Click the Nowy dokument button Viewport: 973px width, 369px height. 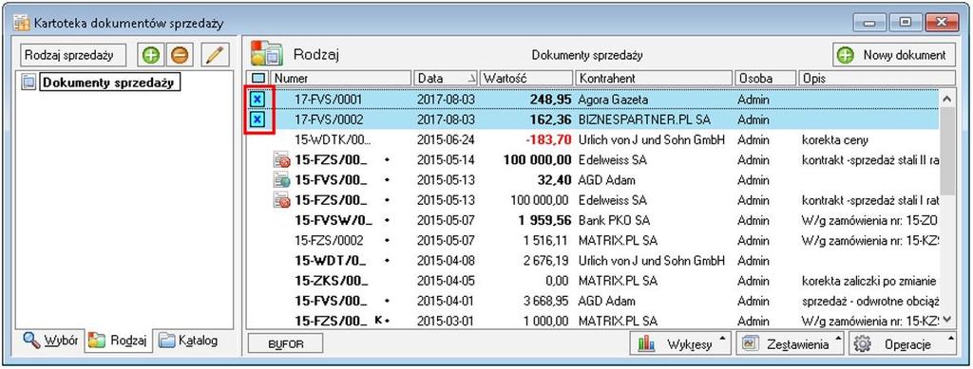(893, 55)
